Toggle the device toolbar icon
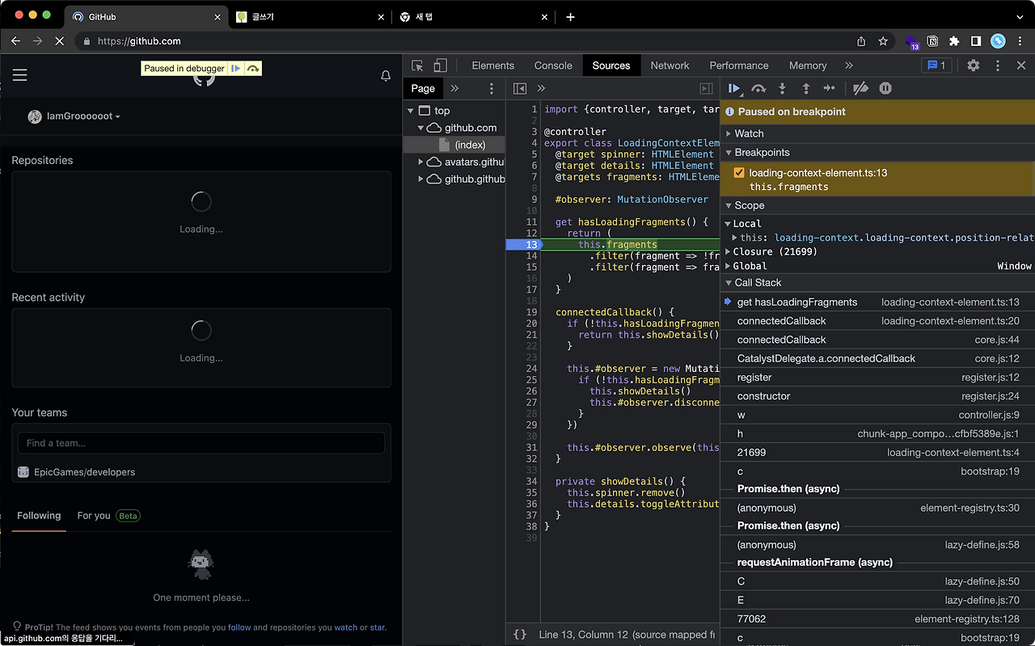The height and width of the screenshot is (646, 1035). [440, 66]
